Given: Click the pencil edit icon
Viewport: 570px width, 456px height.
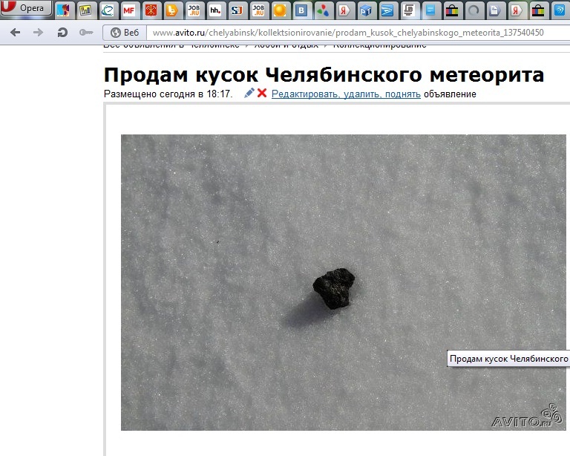Looking at the screenshot, I should [x=249, y=93].
